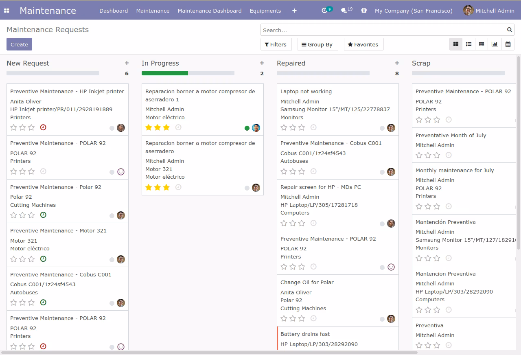Open the activities clock icon with badge 9
Screen dimensions: 521x355
[x=324, y=11]
